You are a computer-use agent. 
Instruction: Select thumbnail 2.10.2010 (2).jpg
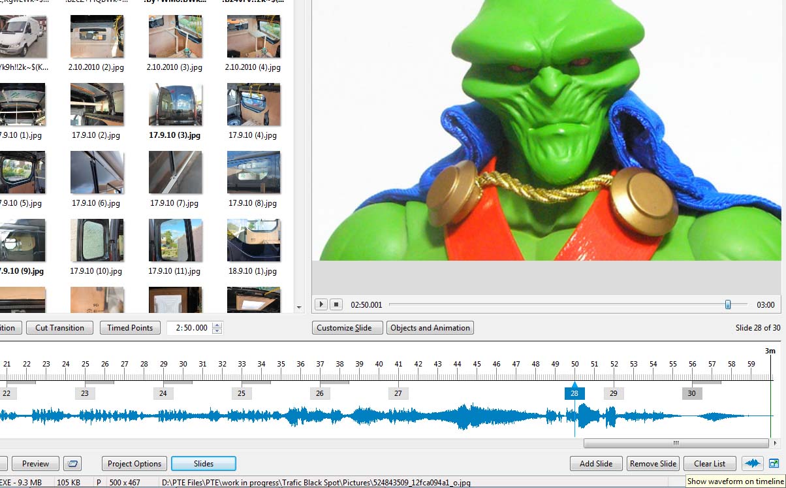tap(97, 37)
